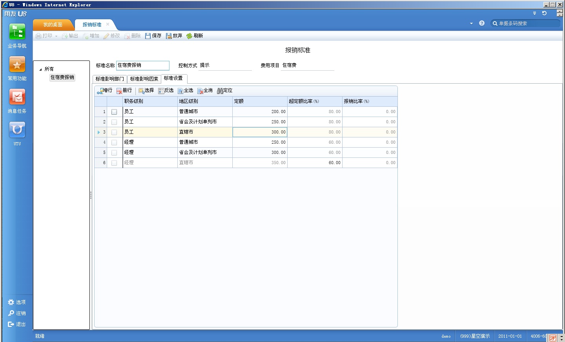Collapse the 所有 tree node

tap(40, 69)
